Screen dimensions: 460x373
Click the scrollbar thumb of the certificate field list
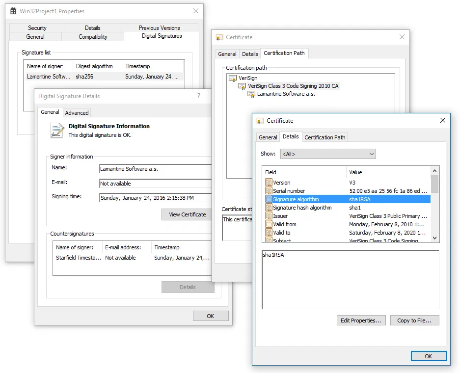435,184
